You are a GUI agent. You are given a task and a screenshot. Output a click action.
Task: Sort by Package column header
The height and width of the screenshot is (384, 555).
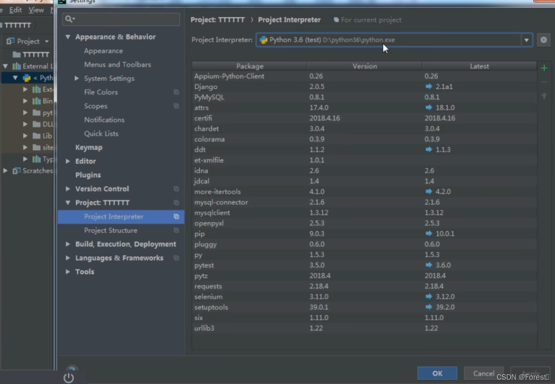pos(250,66)
